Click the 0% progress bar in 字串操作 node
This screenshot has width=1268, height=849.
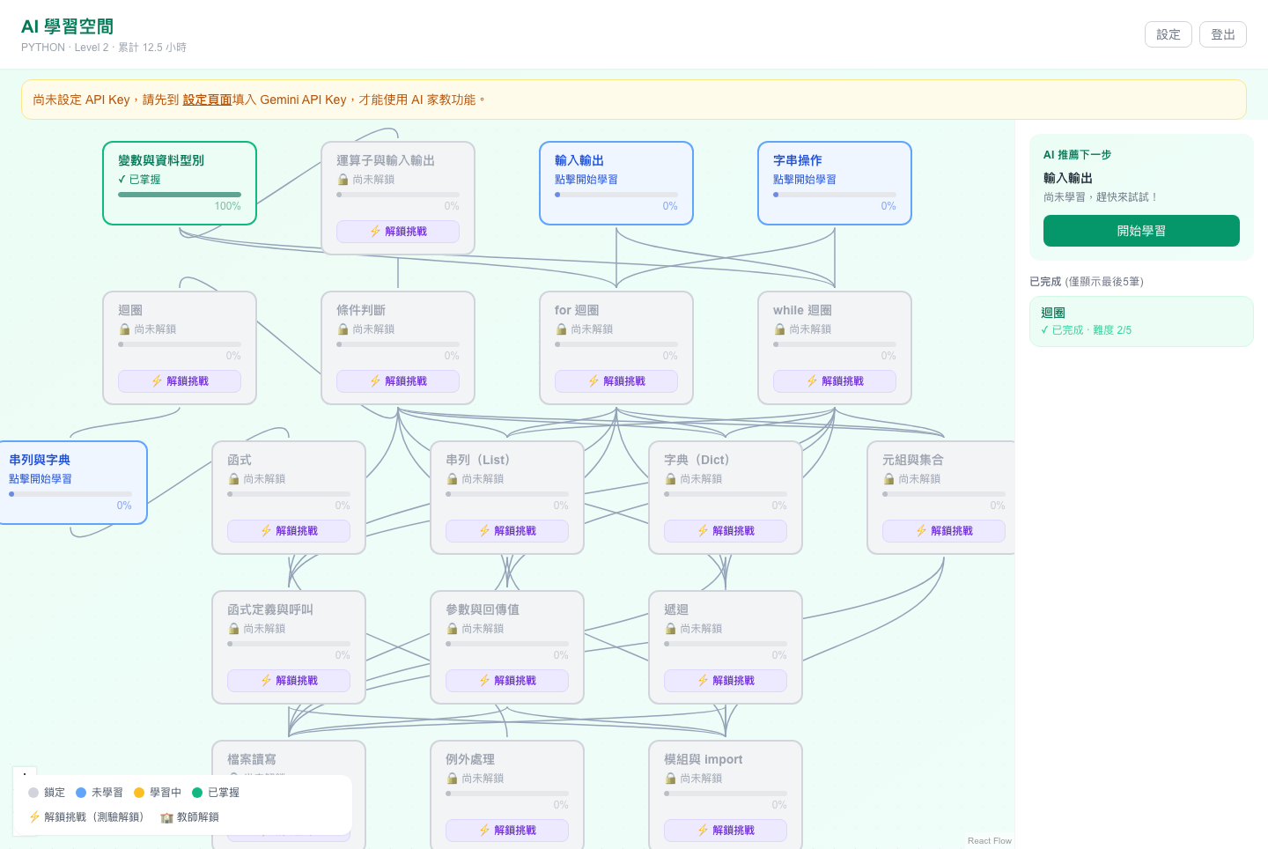pos(835,195)
